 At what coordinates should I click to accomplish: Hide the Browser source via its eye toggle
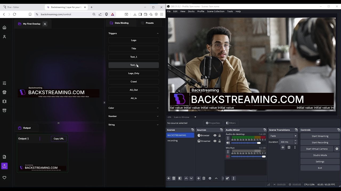(215, 135)
